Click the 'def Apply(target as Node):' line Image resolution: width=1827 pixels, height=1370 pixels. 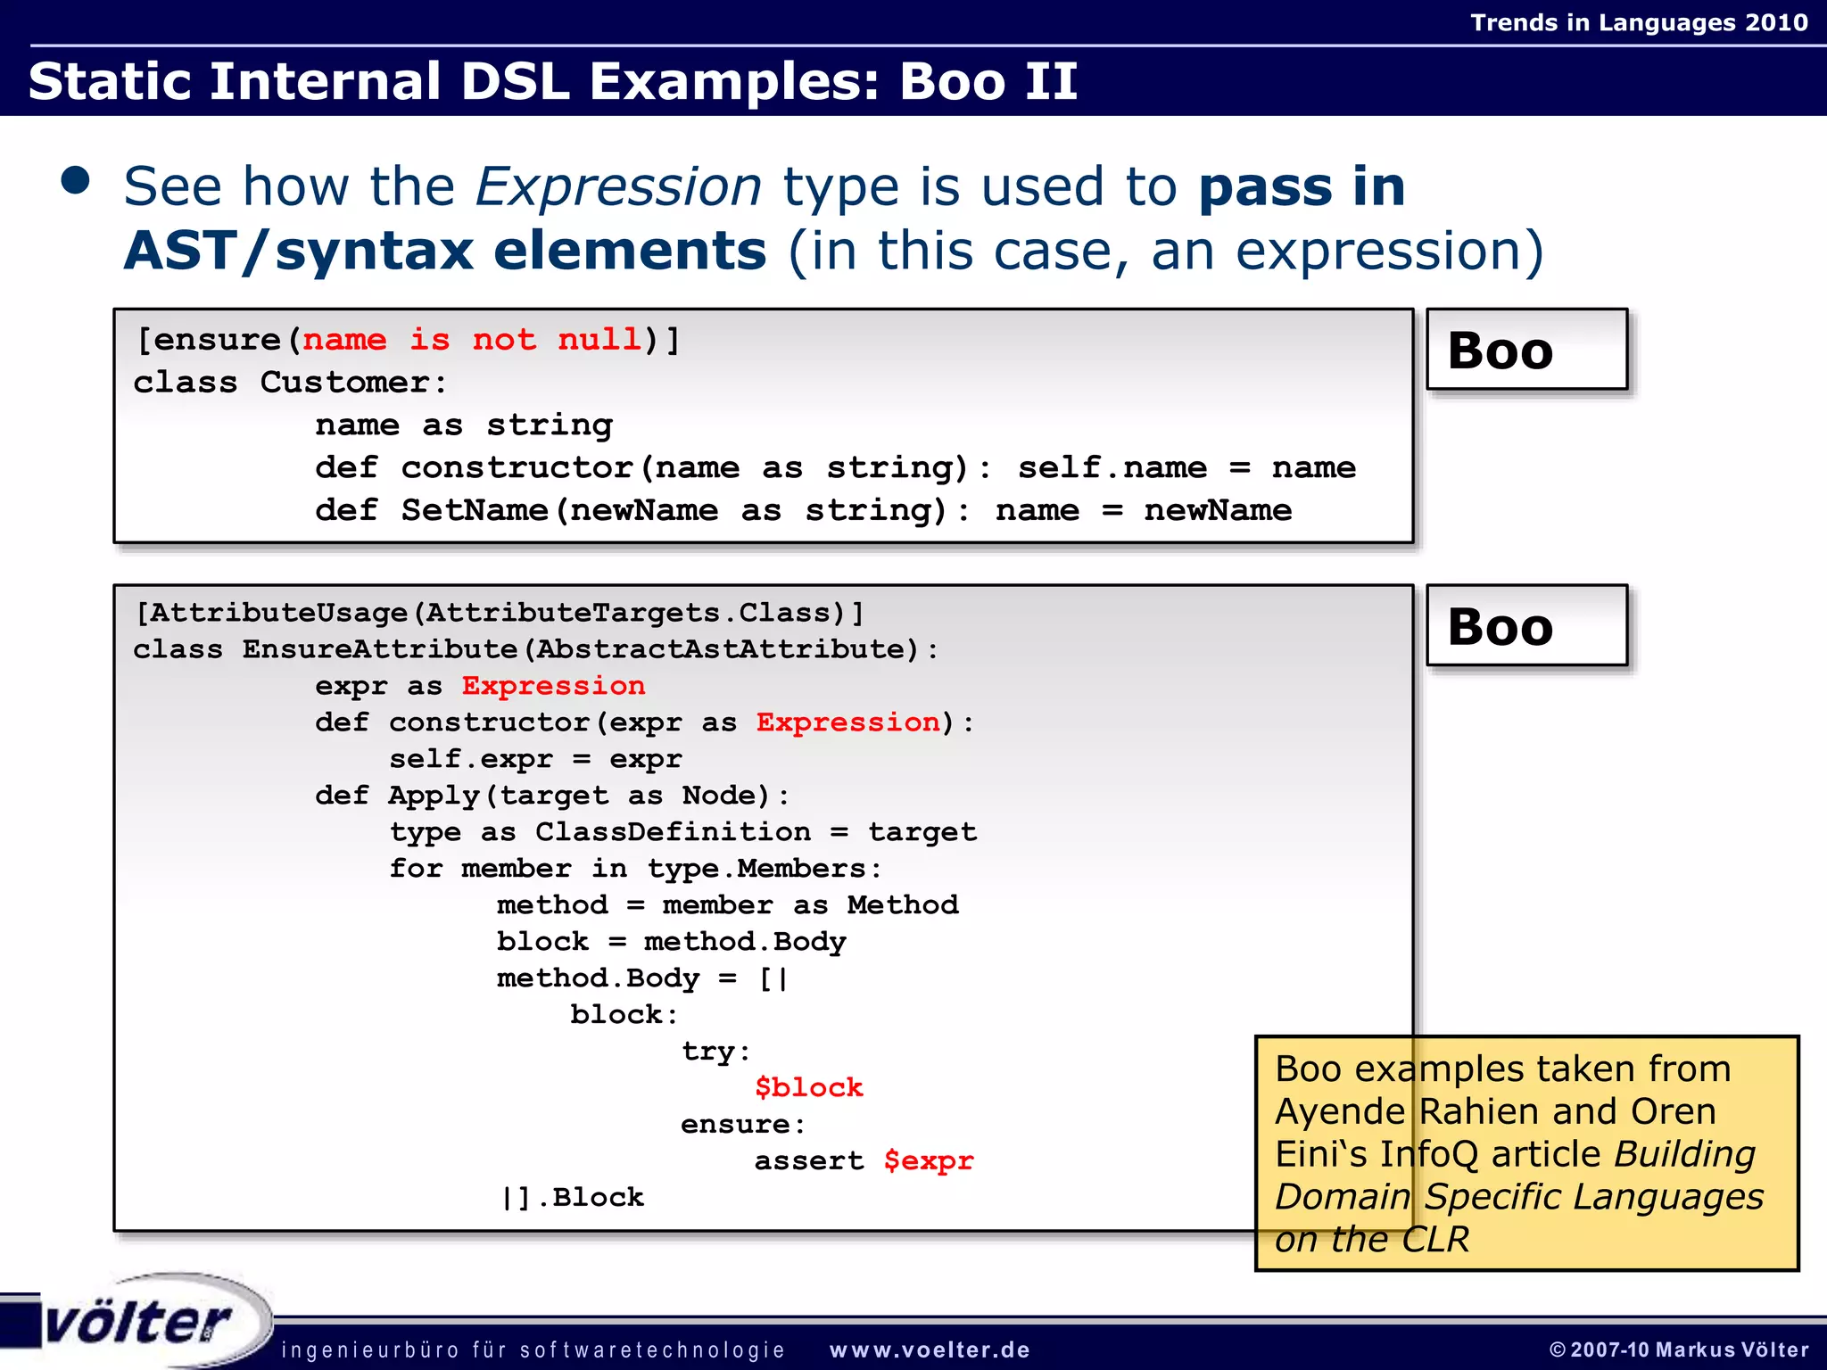[552, 795]
